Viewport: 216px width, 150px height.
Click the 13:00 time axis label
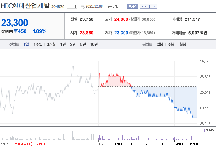[163, 144]
